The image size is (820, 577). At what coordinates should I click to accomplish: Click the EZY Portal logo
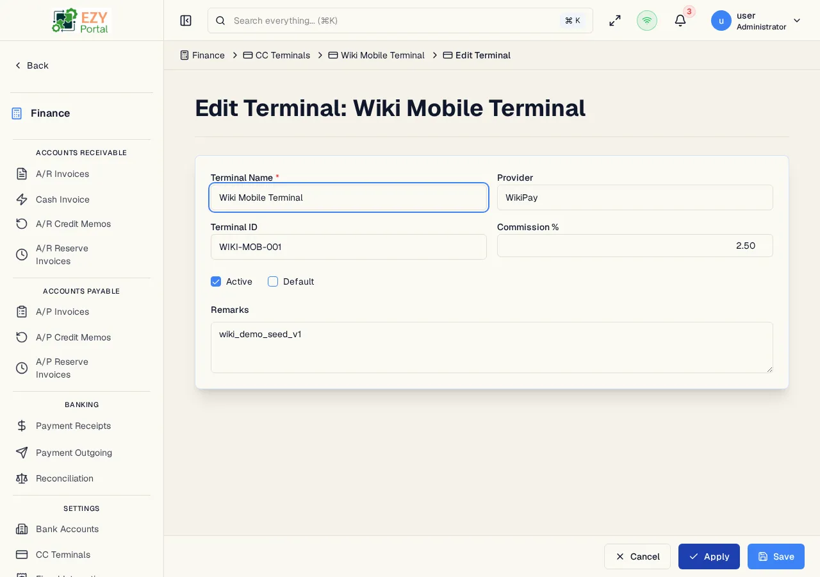(x=81, y=21)
